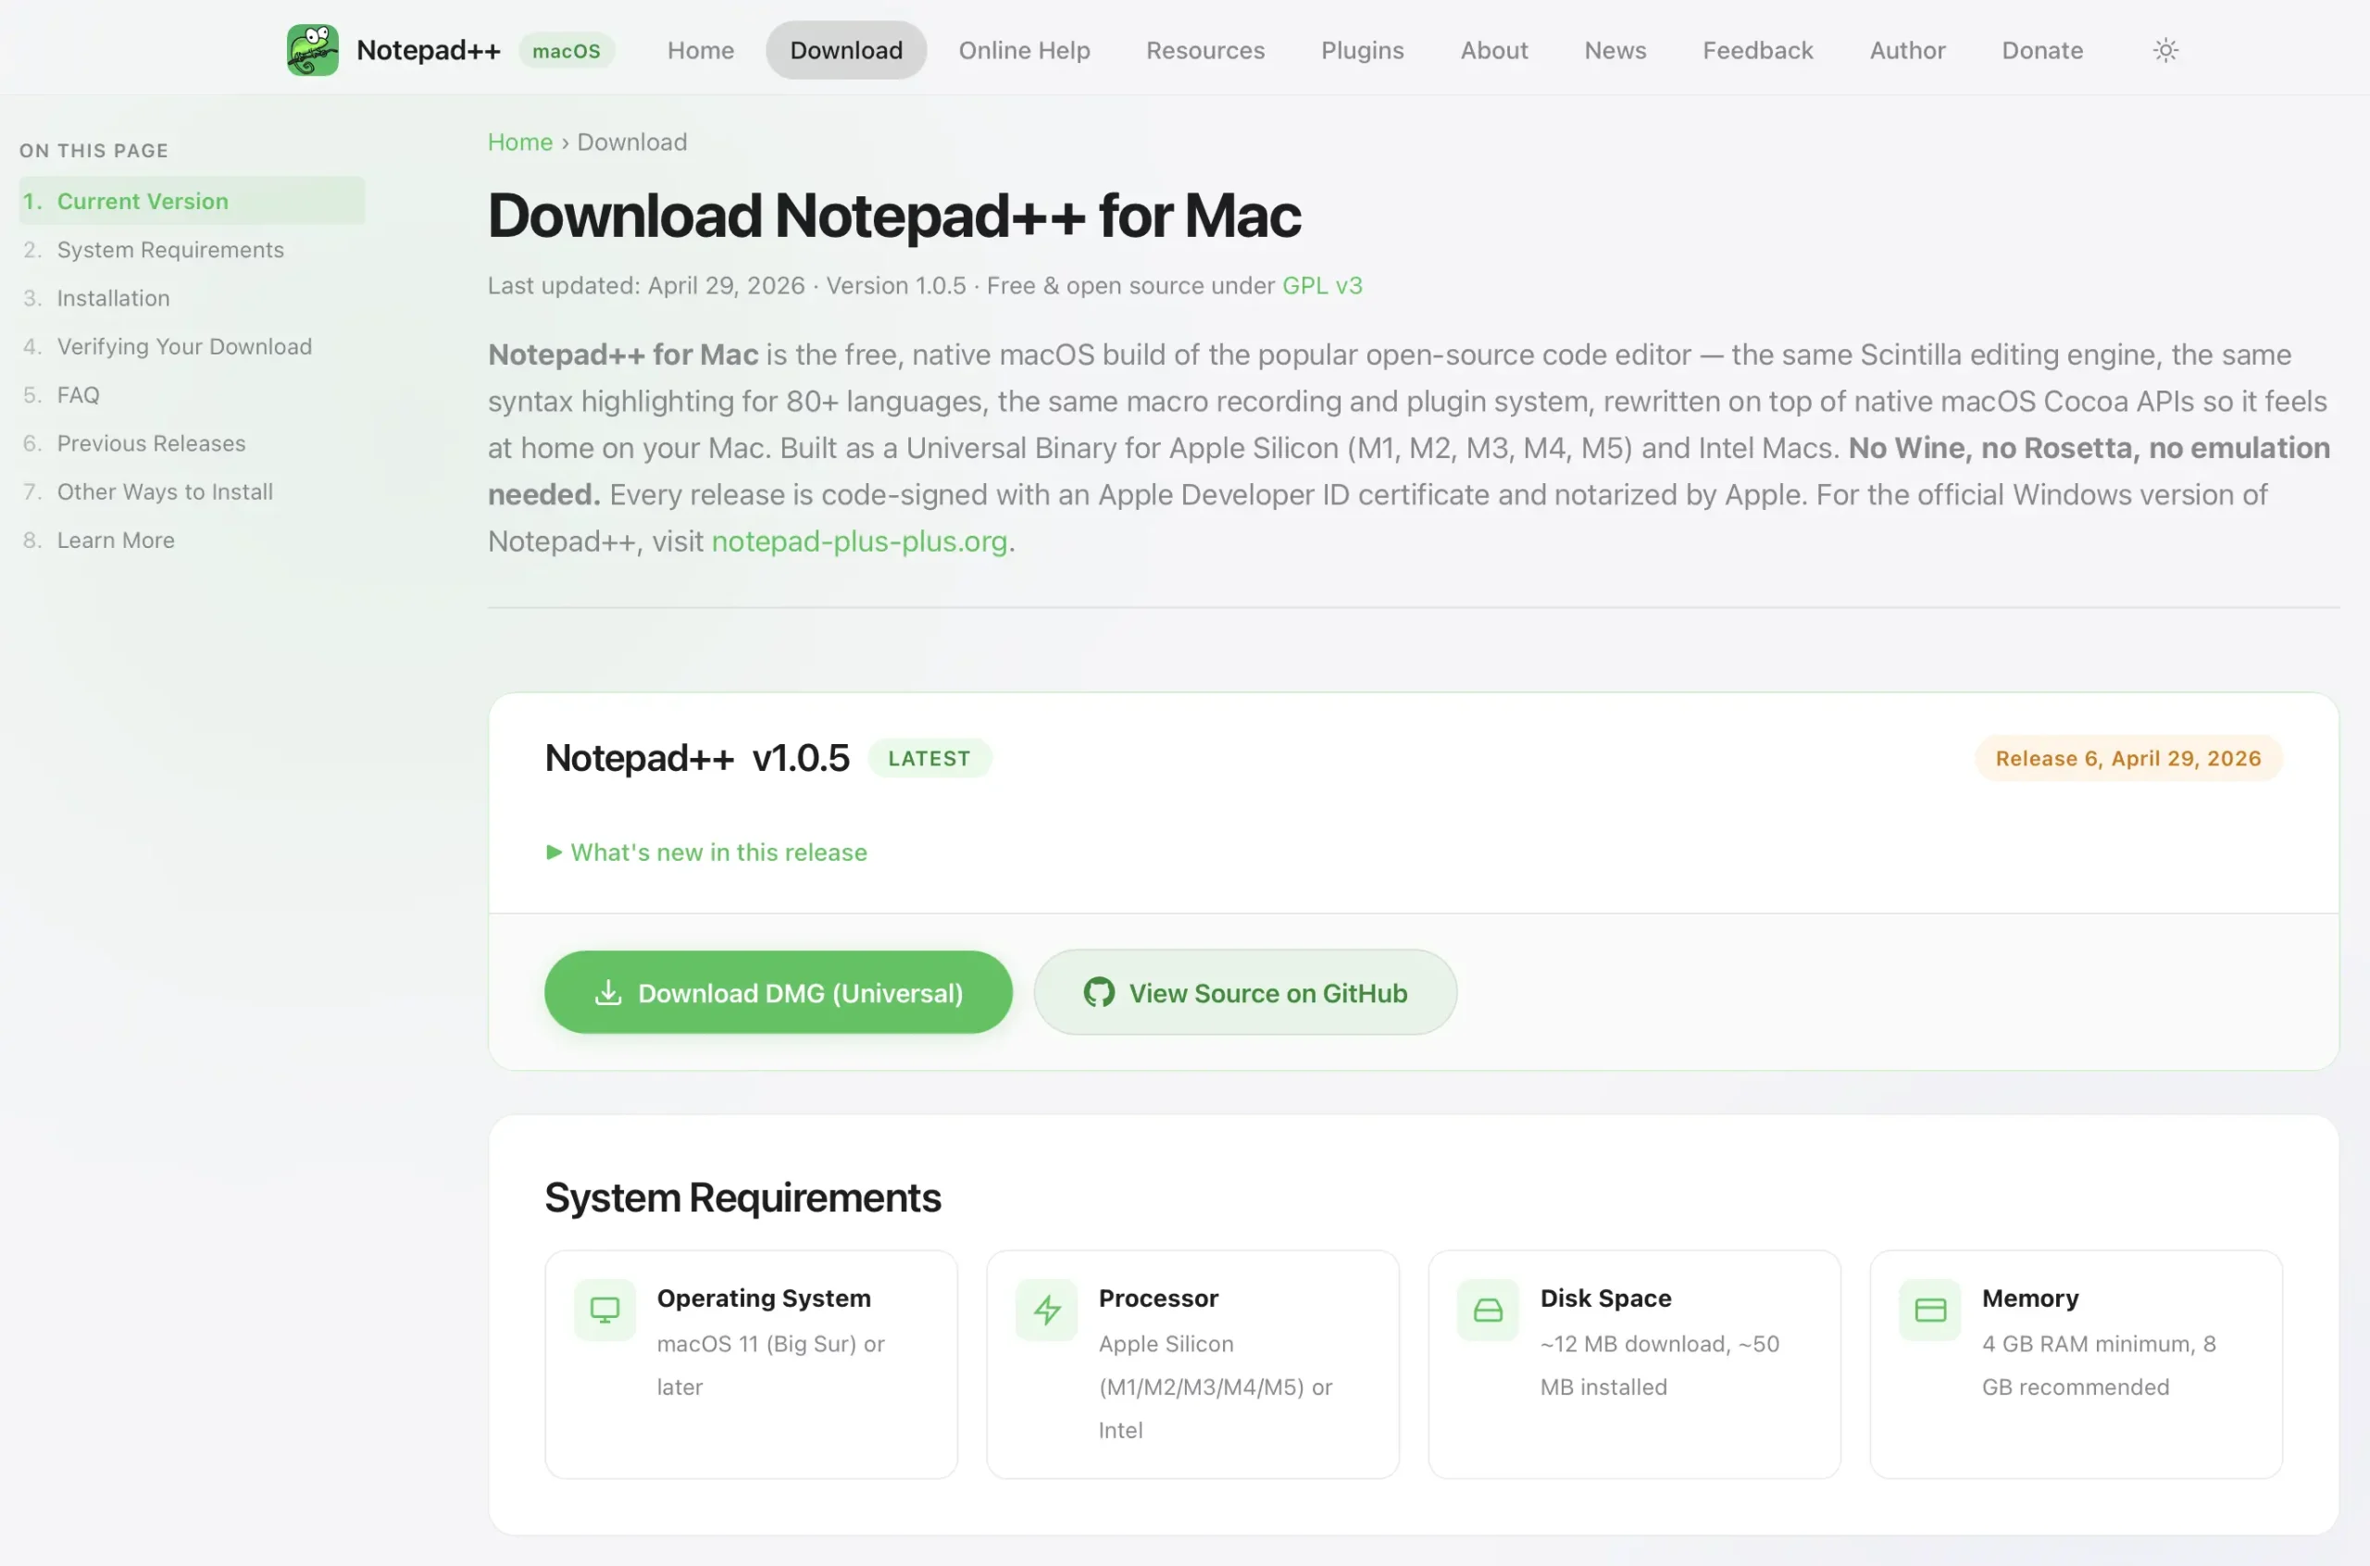This screenshot has height=1566, width=2370.
Task: Click the macOS badge beside the logo
Action: click(x=567, y=50)
